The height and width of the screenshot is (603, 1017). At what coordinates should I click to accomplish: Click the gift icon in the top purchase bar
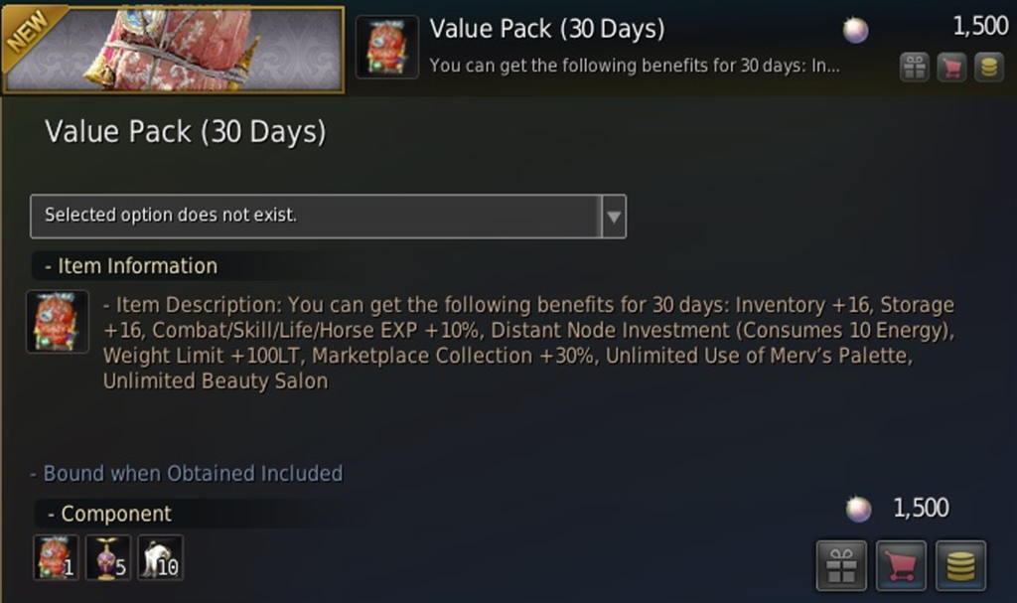click(x=914, y=69)
